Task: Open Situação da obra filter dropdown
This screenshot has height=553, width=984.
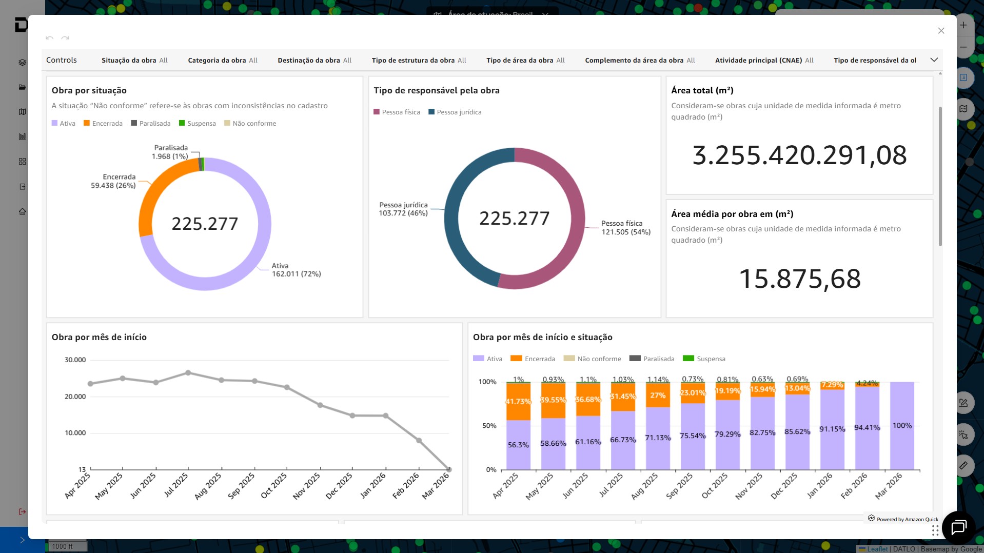Action: click(x=134, y=61)
